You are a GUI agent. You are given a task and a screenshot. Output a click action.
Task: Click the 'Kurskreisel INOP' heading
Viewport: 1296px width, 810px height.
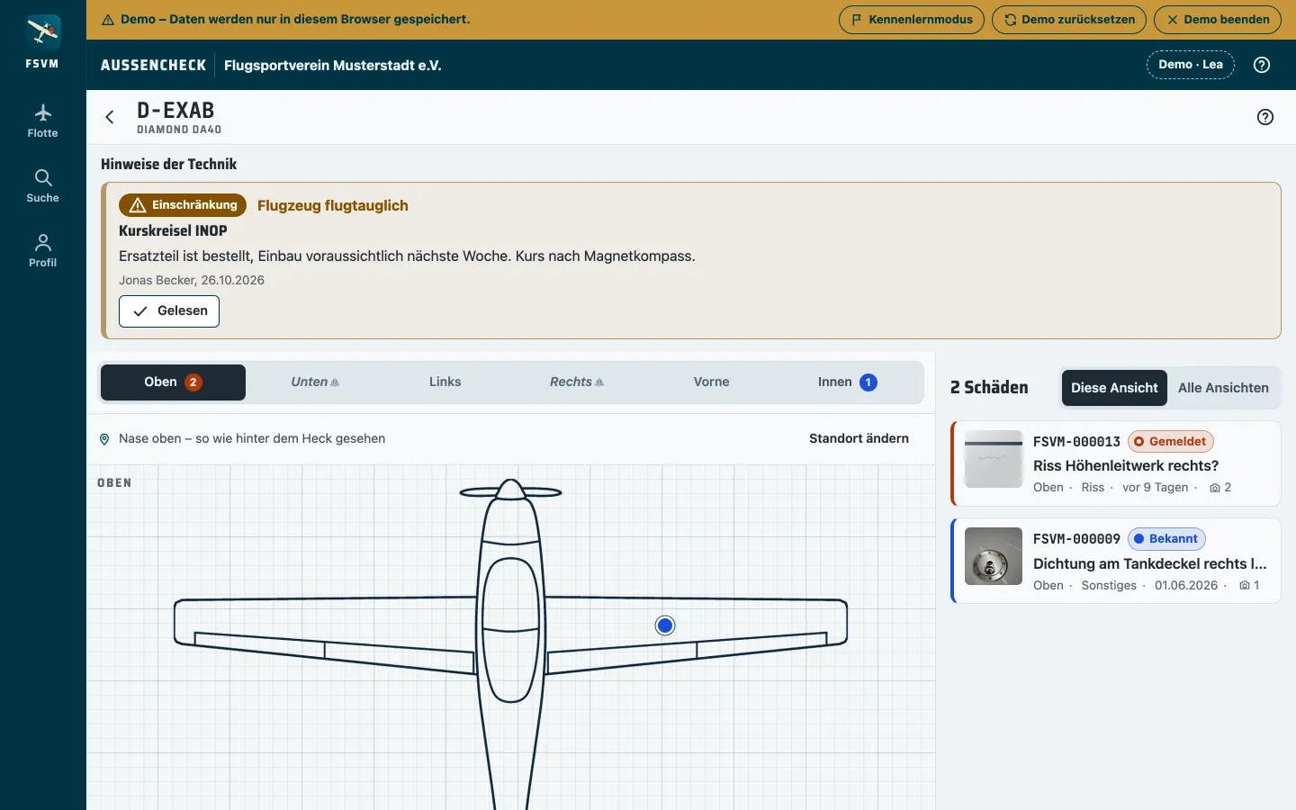click(x=173, y=231)
